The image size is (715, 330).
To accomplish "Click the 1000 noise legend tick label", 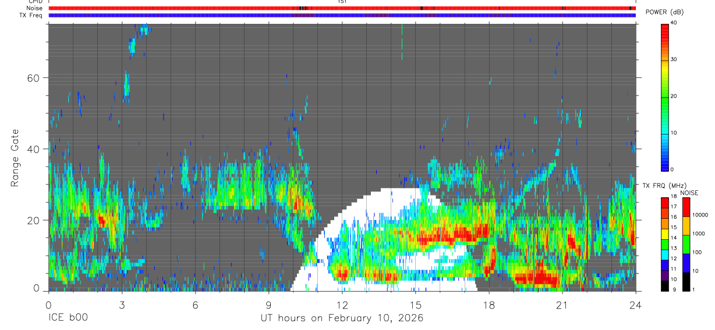I will 699,233.
